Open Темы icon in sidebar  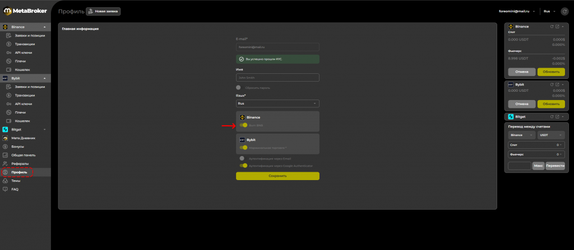[x=5, y=181]
